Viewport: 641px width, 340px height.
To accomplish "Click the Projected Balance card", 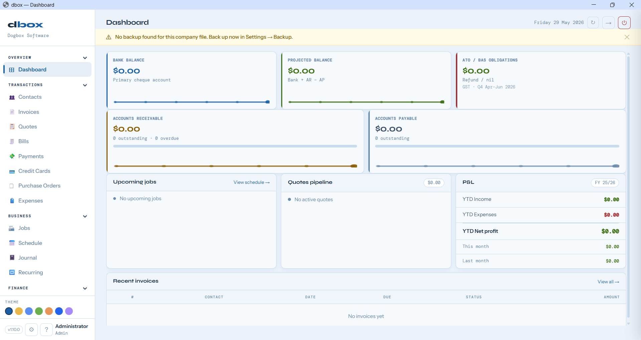I will point(366,80).
